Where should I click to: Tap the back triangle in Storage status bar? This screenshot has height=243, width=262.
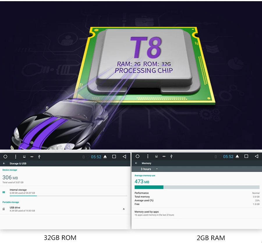(124, 157)
